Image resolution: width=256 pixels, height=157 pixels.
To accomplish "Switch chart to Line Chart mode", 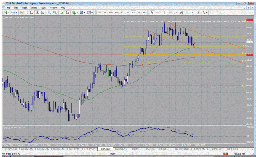I will 43,13.
